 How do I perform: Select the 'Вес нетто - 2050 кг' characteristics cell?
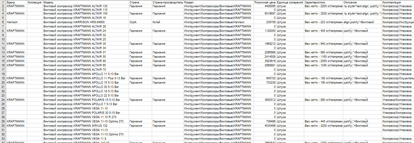coord(323,61)
